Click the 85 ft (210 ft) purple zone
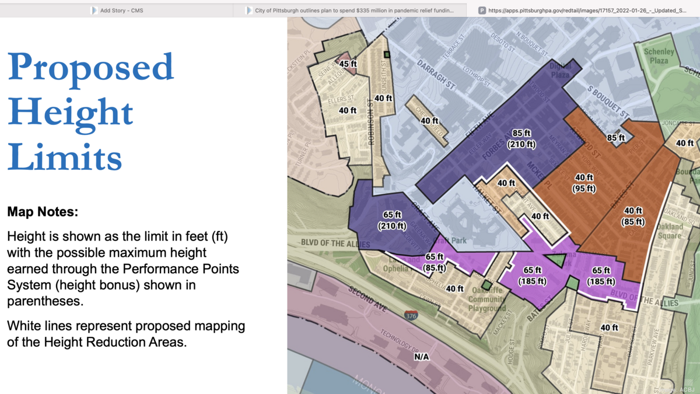This screenshot has width=700, height=394. pos(523,139)
